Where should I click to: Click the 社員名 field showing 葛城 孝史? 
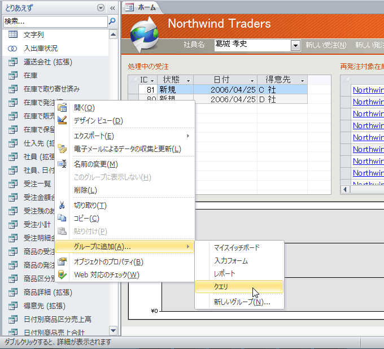click(252, 45)
